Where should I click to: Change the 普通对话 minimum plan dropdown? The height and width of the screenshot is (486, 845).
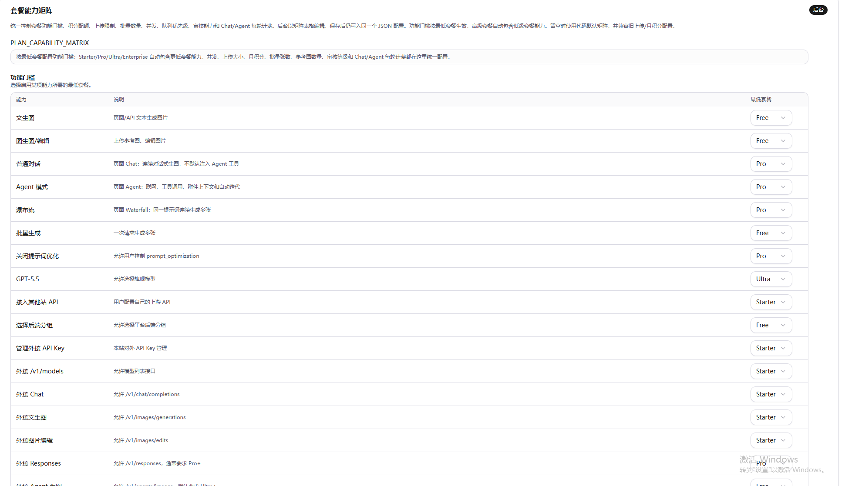(771, 164)
